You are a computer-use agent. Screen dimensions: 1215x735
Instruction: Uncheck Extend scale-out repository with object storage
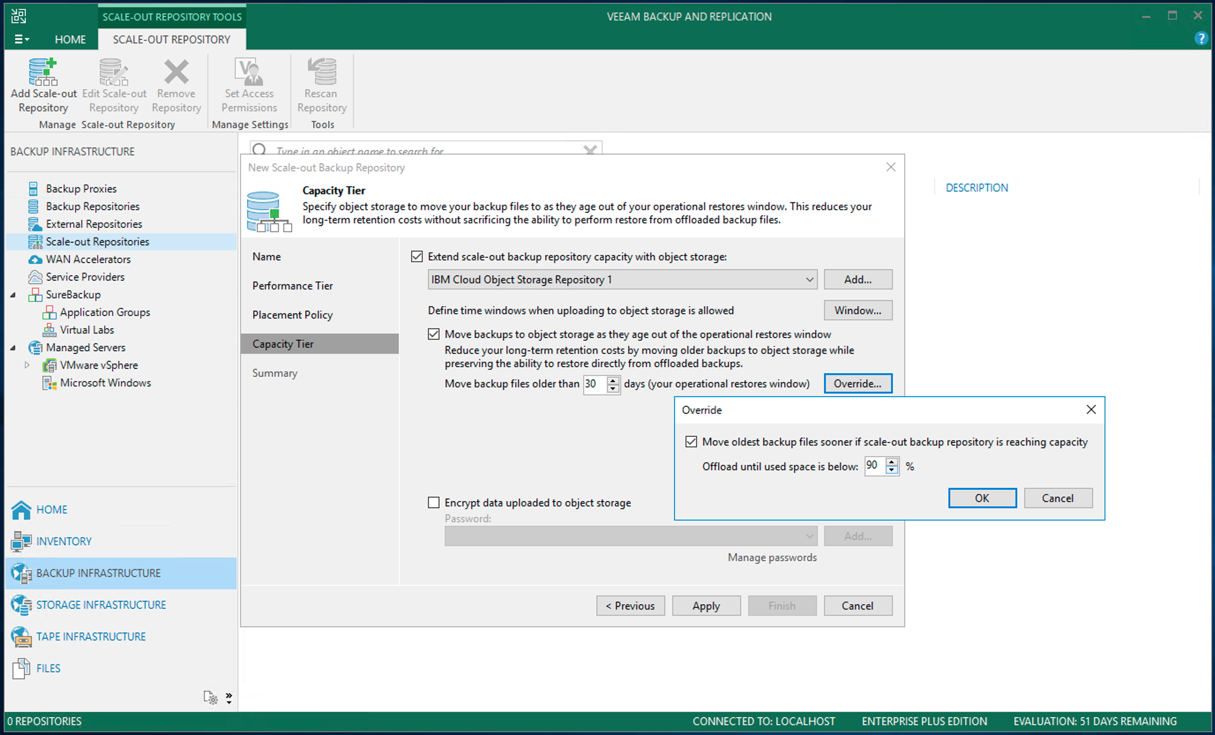[x=416, y=256]
